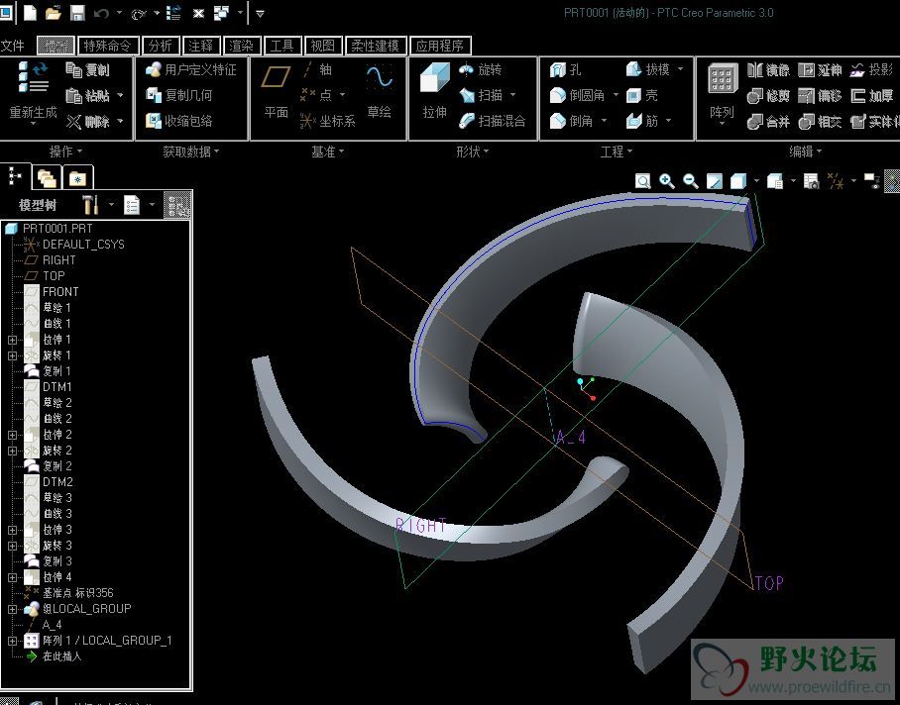Select the 拉伸 (Extrude) tool
This screenshot has width=900, height=705.
[x=434, y=90]
